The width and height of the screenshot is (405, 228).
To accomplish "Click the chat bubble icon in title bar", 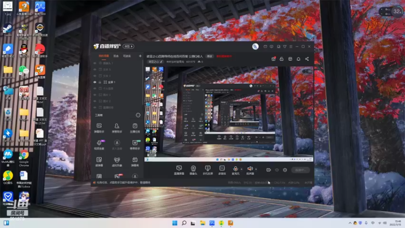I will click(271, 47).
